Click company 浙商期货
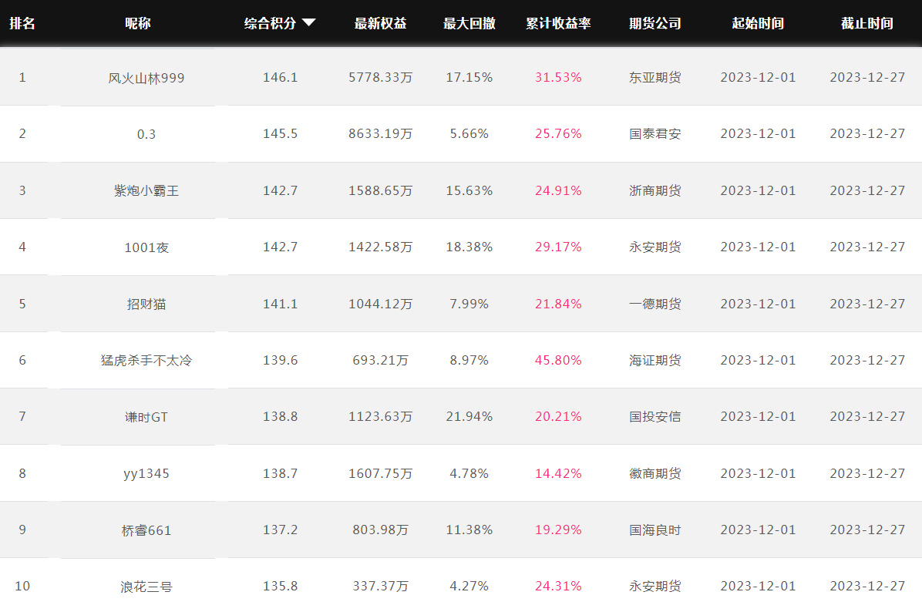This screenshot has height=612, width=922. [x=655, y=190]
